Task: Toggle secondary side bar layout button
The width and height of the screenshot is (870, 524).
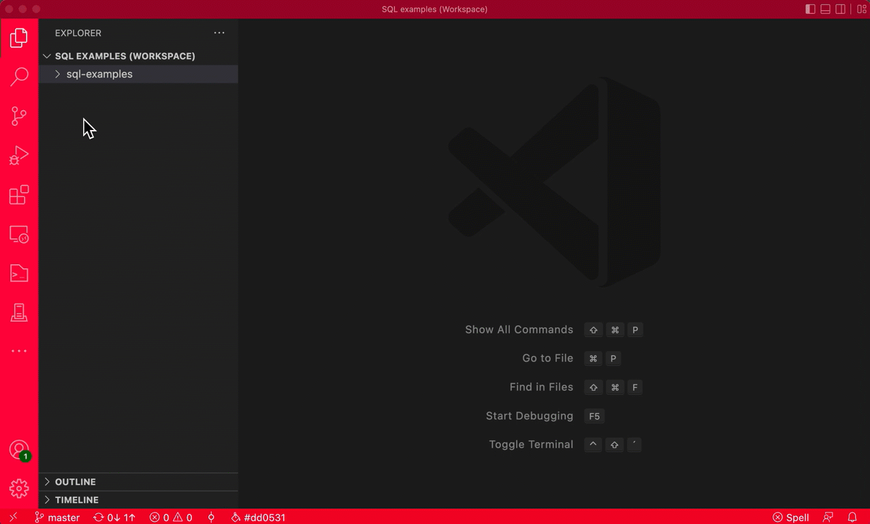Action: coord(841,9)
